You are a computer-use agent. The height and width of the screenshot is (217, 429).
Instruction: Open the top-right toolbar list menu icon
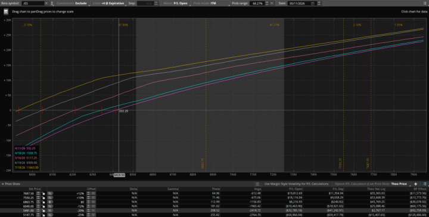point(425,4)
